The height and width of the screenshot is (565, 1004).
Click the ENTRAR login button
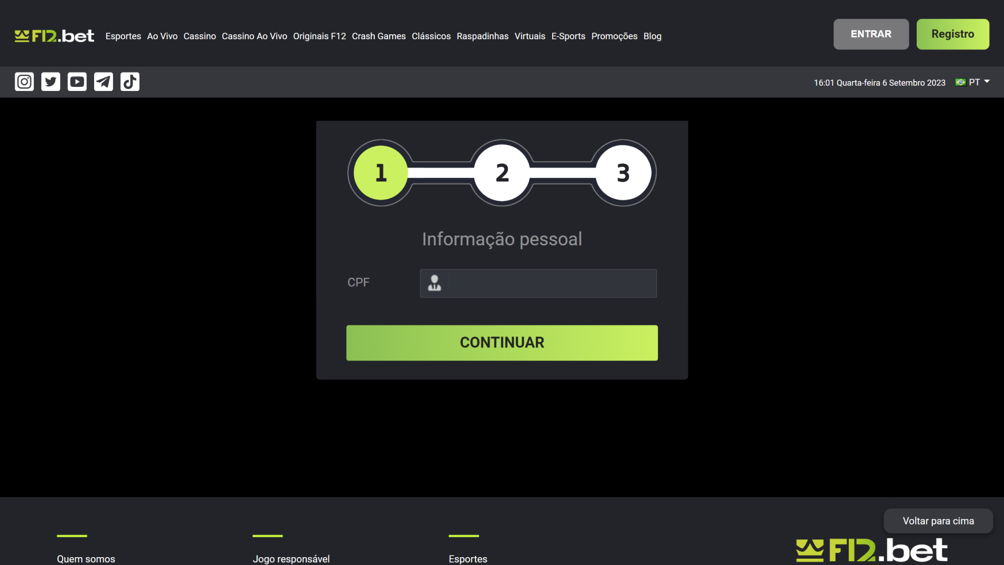click(x=871, y=34)
